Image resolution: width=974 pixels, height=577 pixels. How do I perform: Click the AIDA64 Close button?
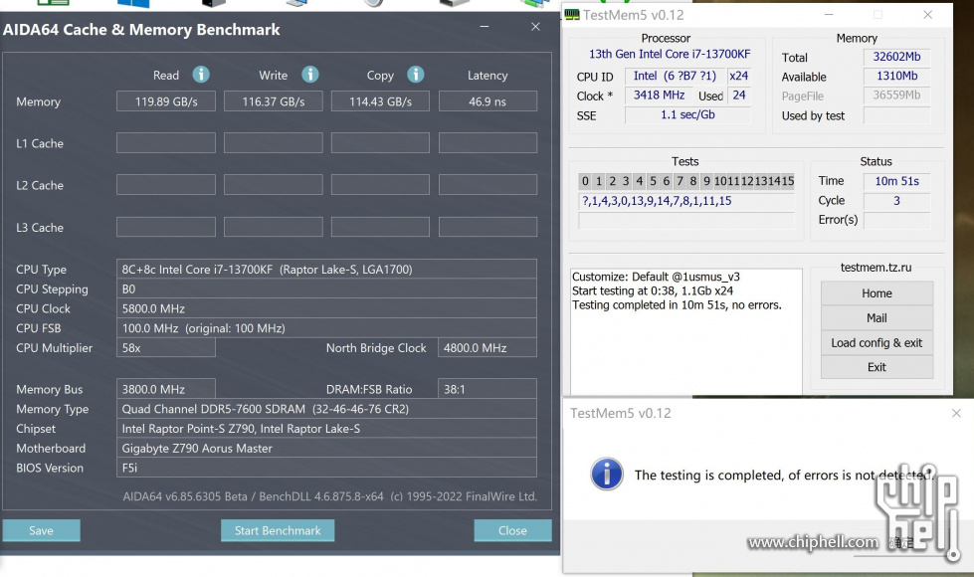point(512,530)
